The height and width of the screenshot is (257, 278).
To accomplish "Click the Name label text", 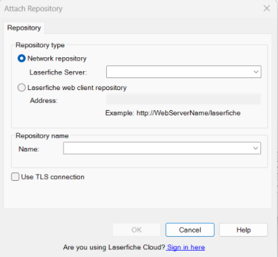I will [29, 149].
